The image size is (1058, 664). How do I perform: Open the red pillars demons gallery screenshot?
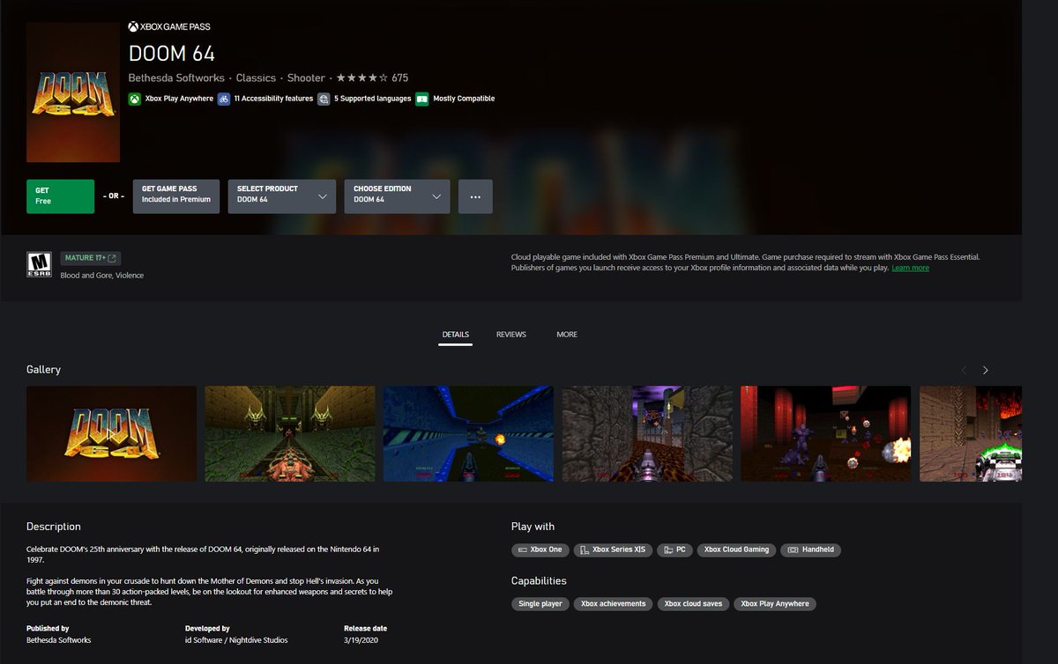coord(826,433)
